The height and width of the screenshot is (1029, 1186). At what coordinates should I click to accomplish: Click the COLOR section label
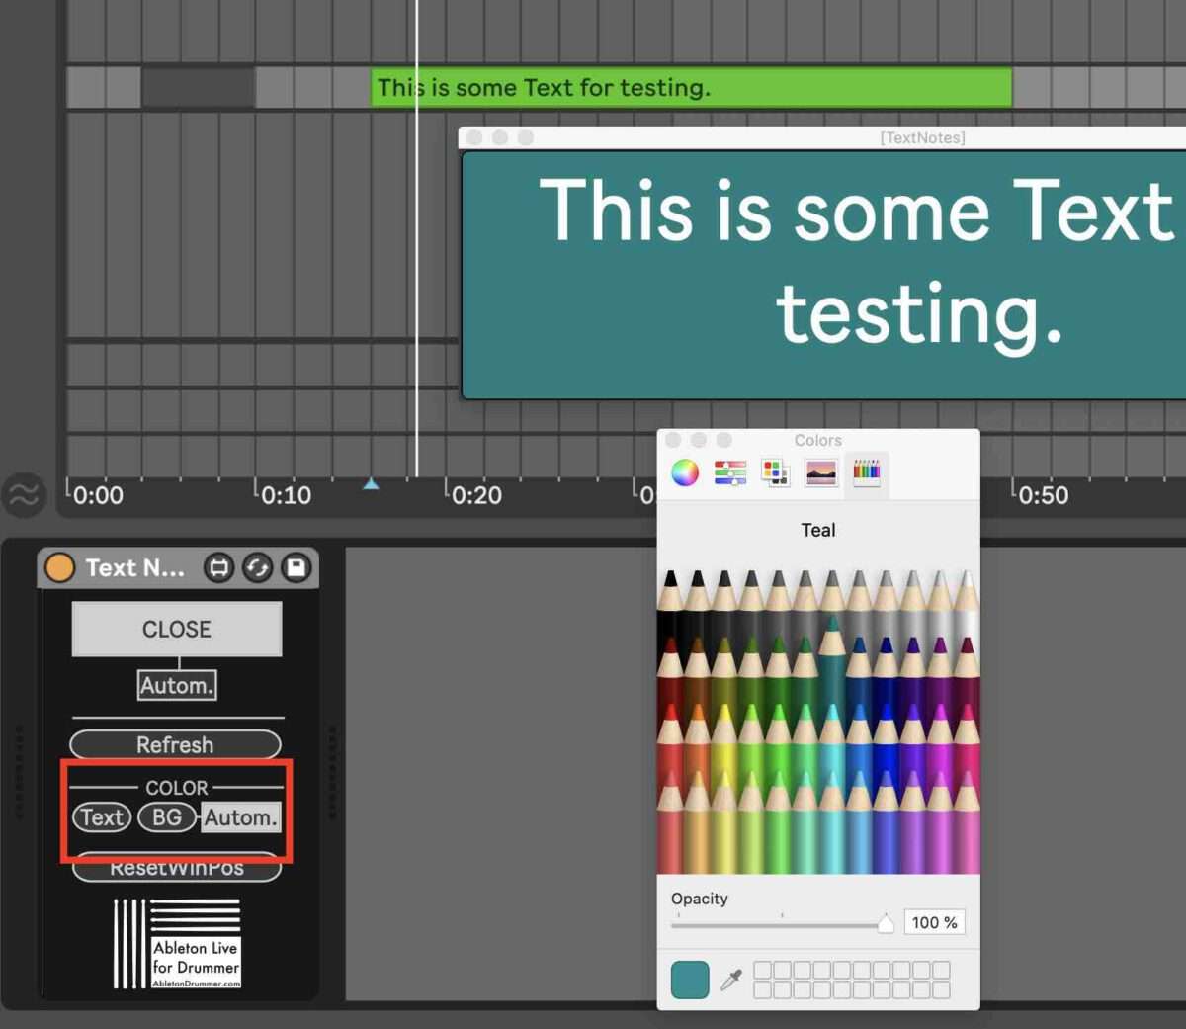tap(177, 788)
